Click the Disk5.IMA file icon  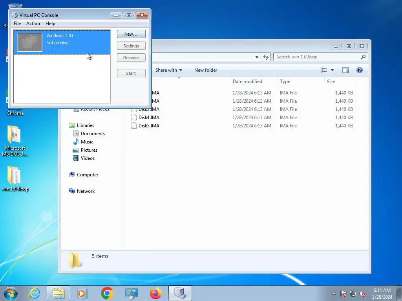134,126
